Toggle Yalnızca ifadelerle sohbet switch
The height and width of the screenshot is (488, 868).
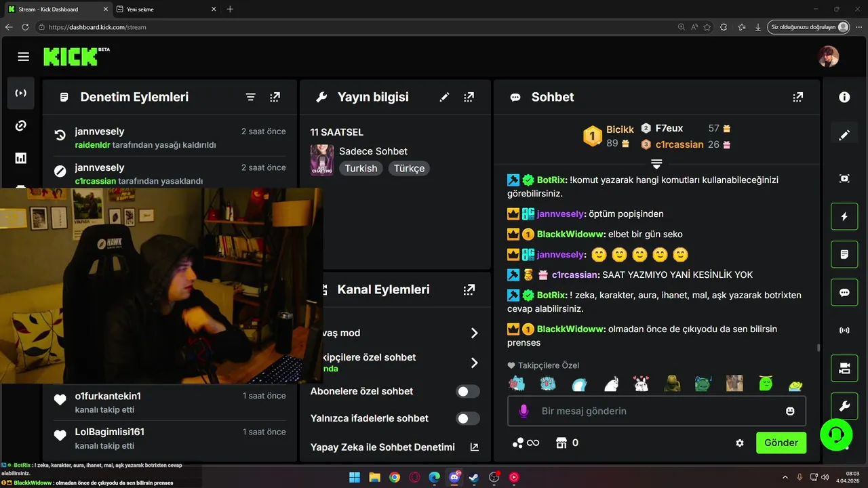(x=468, y=418)
